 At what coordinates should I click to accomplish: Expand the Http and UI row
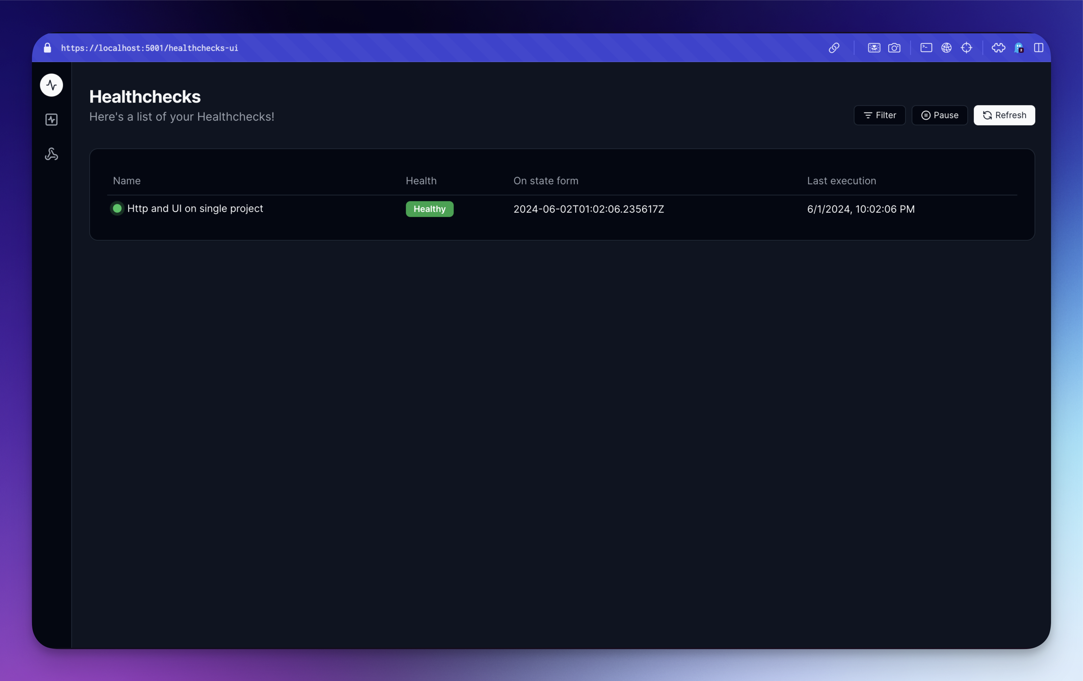(x=195, y=209)
